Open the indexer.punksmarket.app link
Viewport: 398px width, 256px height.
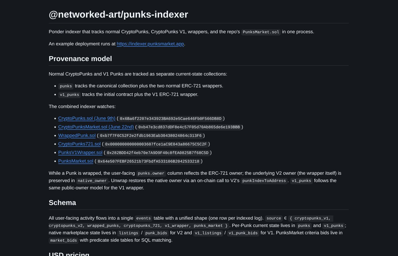coord(150,44)
